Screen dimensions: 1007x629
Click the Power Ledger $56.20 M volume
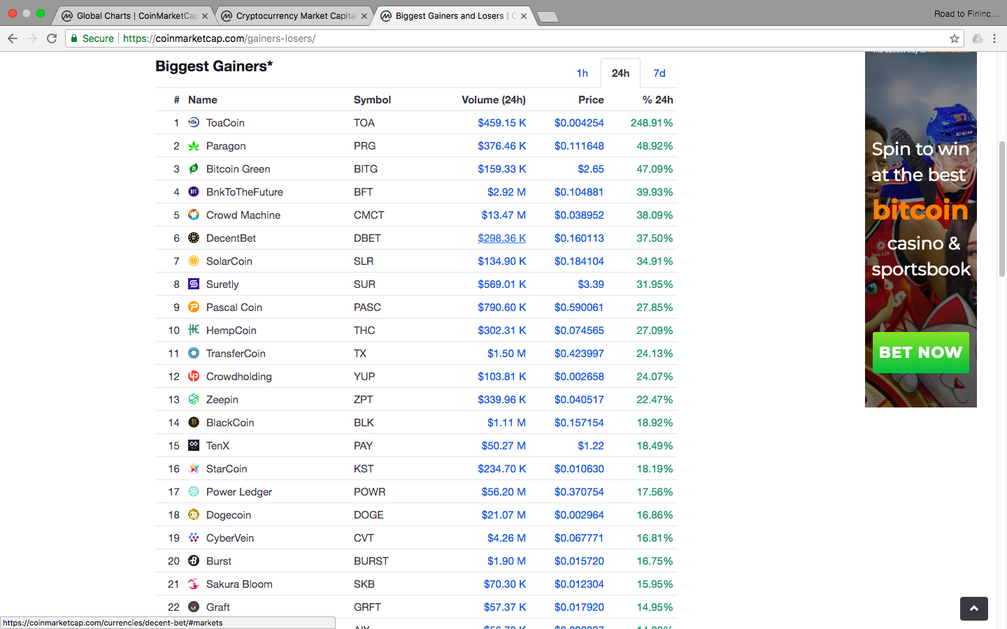(503, 492)
